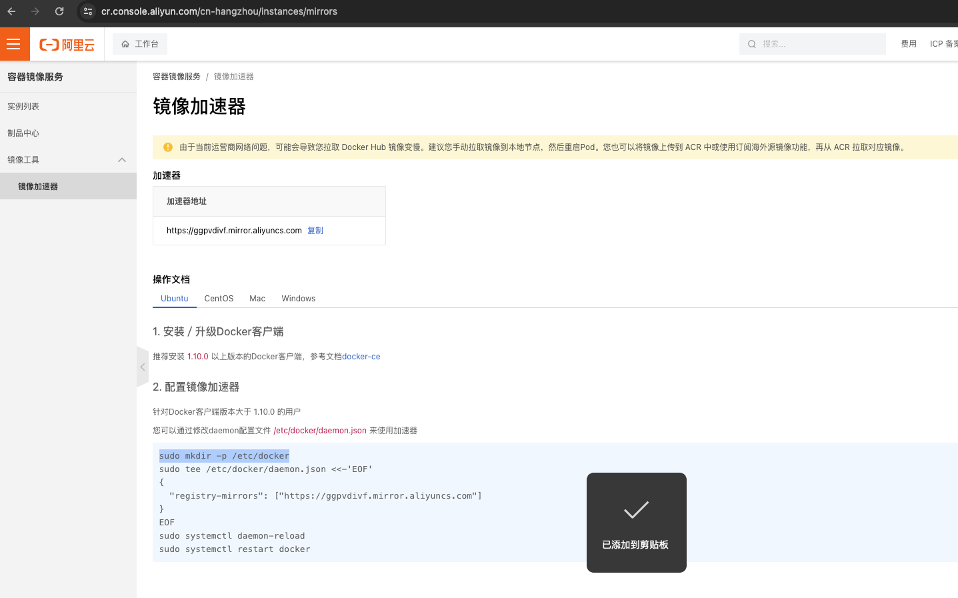This screenshot has width=958, height=598.
Task: Open the ICP 备案 menu
Action: point(944,44)
